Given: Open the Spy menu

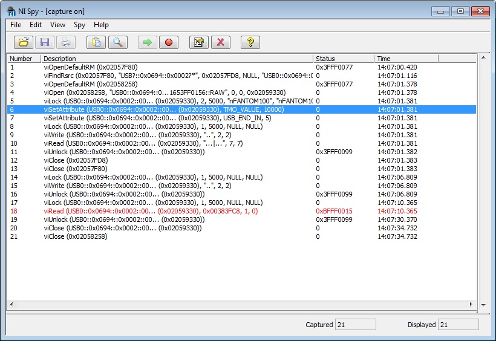Looking at the screenshot, I should pos(79,25).
